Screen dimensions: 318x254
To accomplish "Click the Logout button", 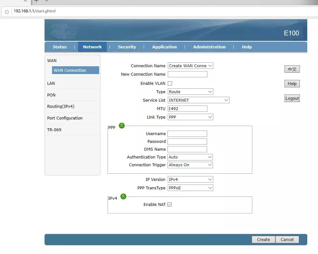I will (x=292, y=98).
